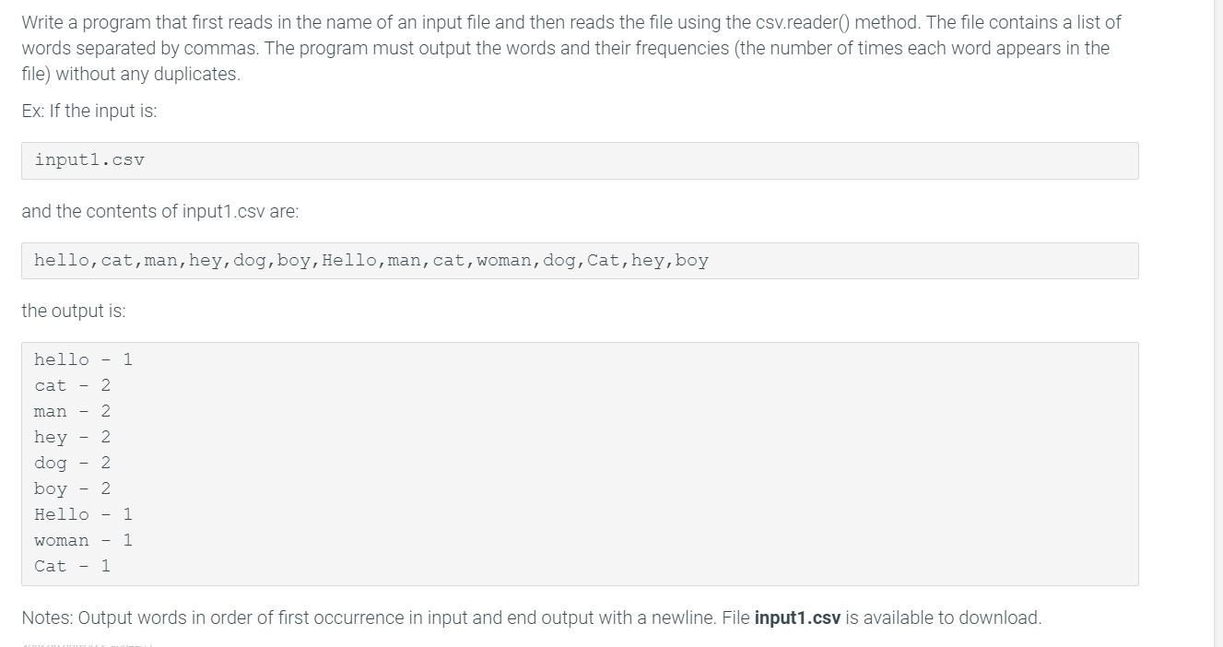Click 'the output is:' label text
This screenshot has width=1223, height=647.
pyautogui.click(x=74, y=311)
